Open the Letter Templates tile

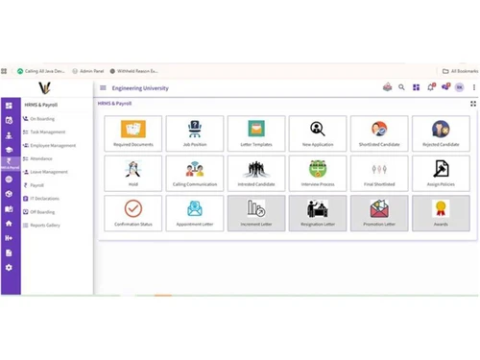tap(256, 133)
